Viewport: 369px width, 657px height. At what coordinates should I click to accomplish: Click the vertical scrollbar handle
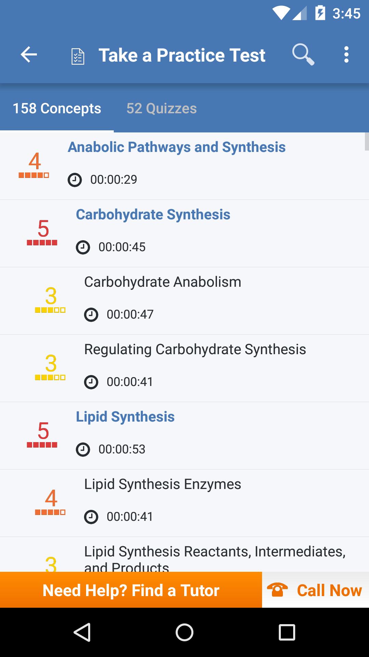point(367,141)
